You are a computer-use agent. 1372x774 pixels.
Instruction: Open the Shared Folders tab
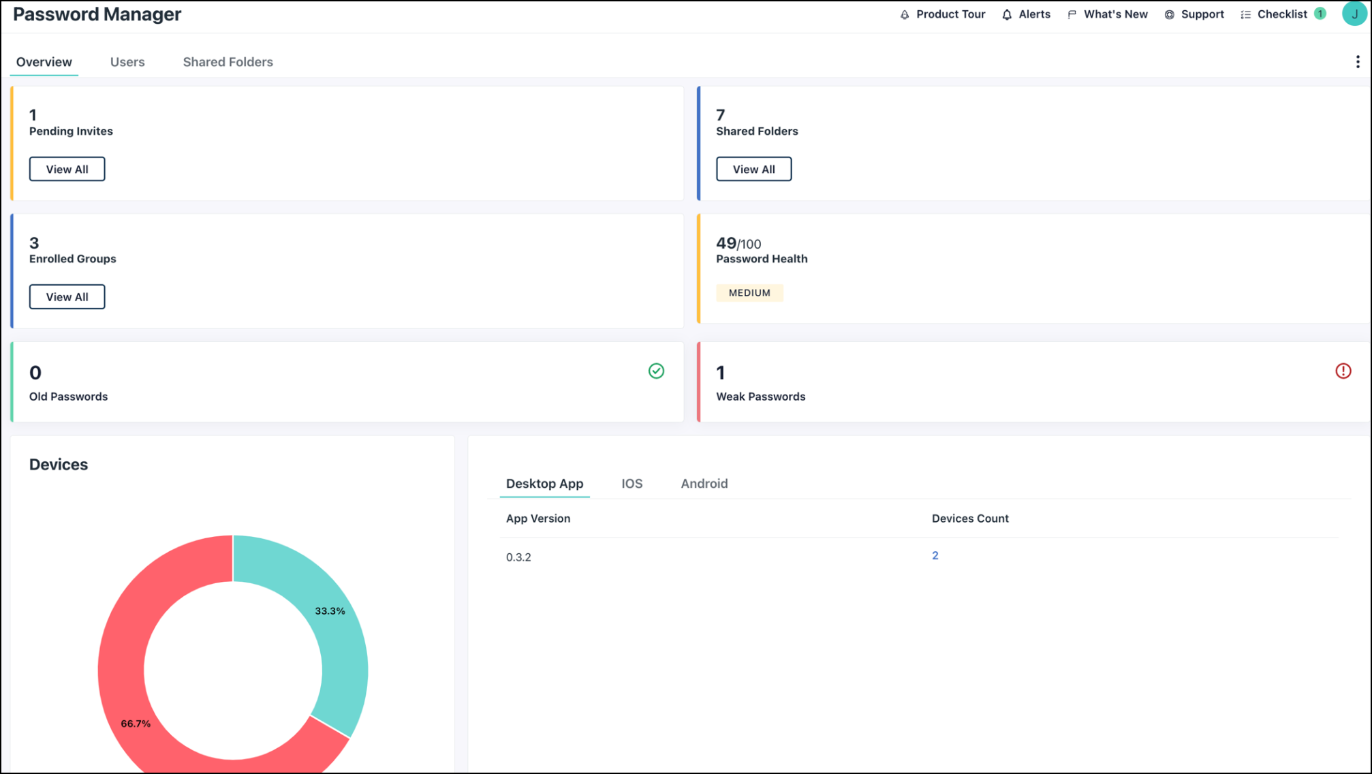tap(227, 62)
